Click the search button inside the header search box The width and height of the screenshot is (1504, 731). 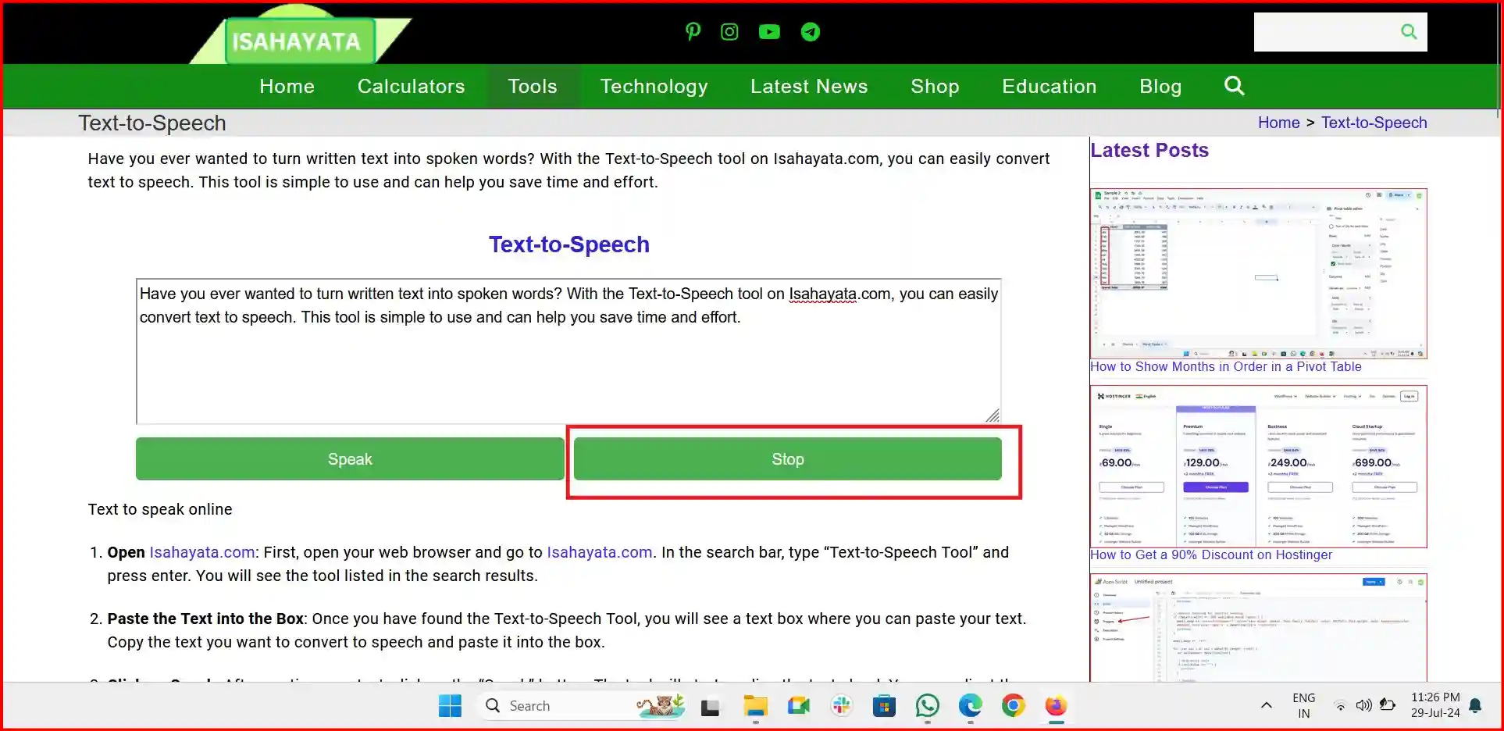coord(1409,31)
